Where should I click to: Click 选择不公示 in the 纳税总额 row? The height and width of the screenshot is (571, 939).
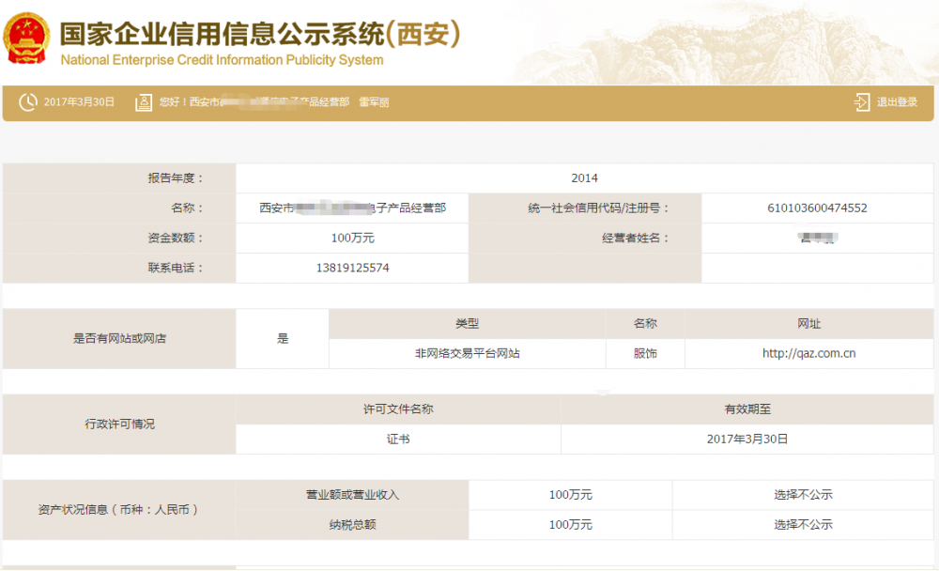[x=803, y=525]
